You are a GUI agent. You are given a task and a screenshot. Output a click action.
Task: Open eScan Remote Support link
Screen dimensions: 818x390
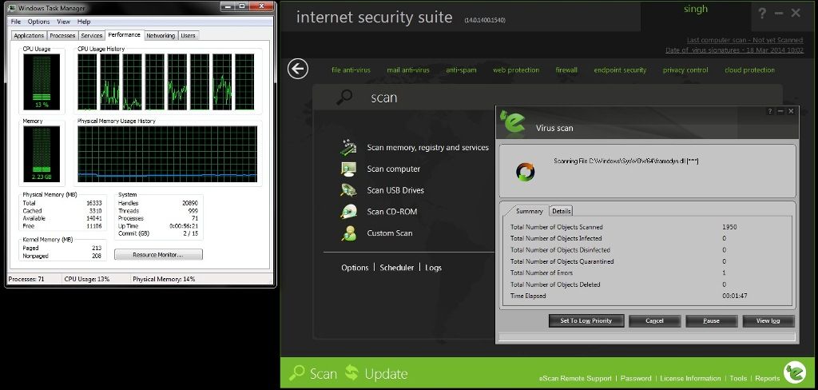(x=575, y=379)
